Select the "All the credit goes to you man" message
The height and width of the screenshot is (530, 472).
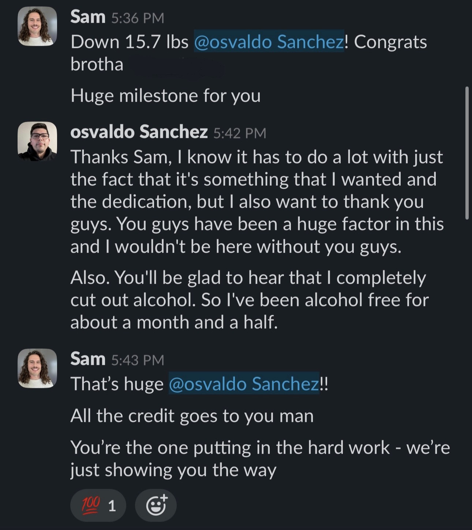[x=192, y=416]
